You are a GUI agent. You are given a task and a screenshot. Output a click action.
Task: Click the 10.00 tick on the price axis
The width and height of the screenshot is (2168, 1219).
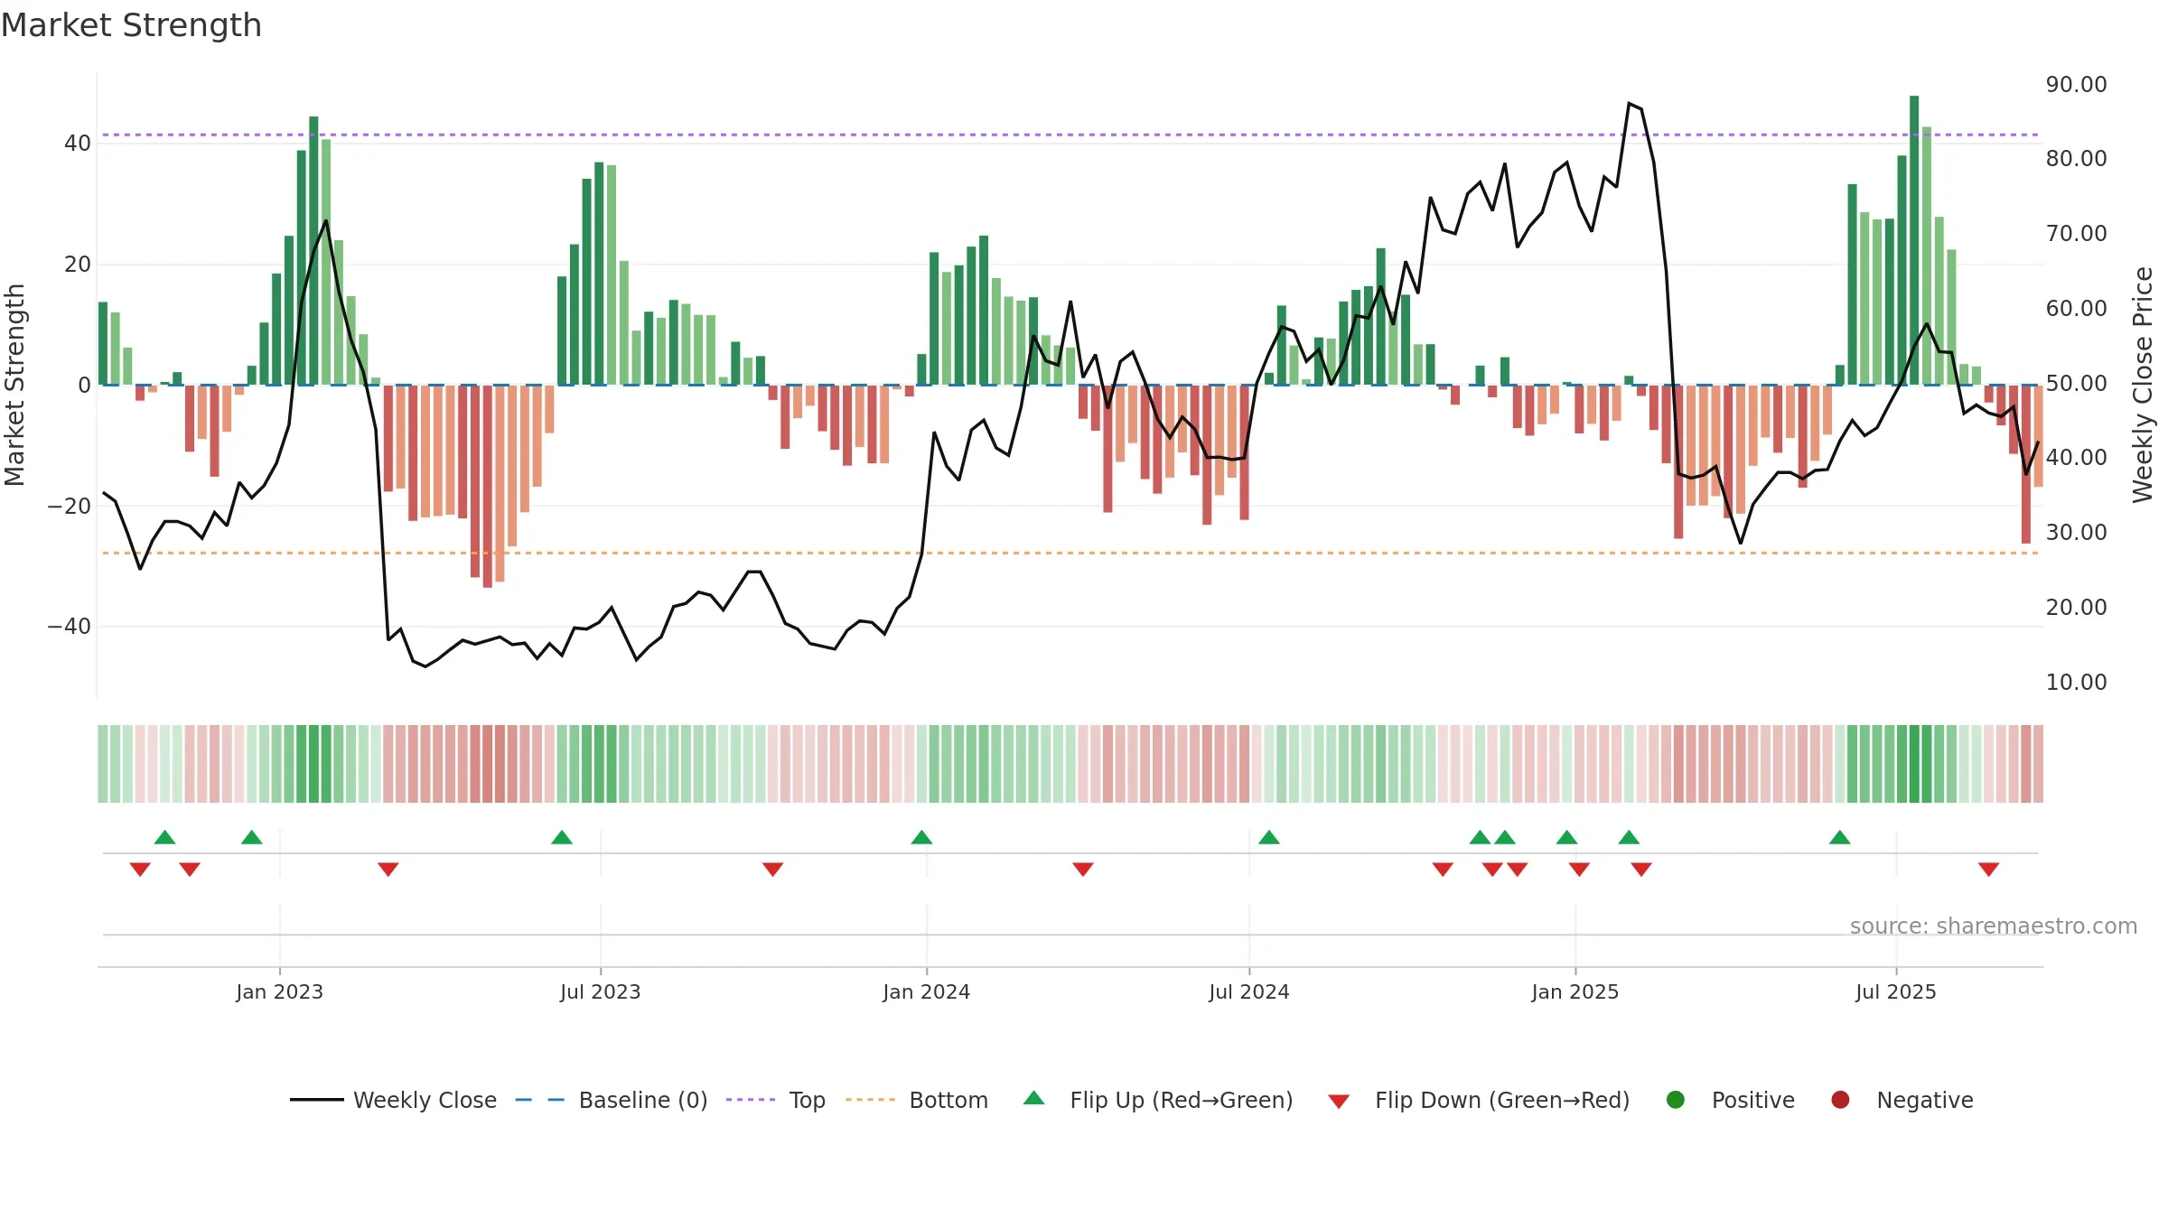[x=2077, y=682]
